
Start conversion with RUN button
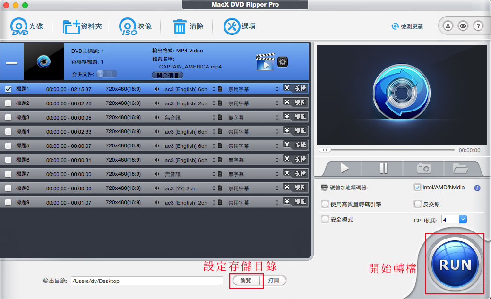[x=455, y=264]
